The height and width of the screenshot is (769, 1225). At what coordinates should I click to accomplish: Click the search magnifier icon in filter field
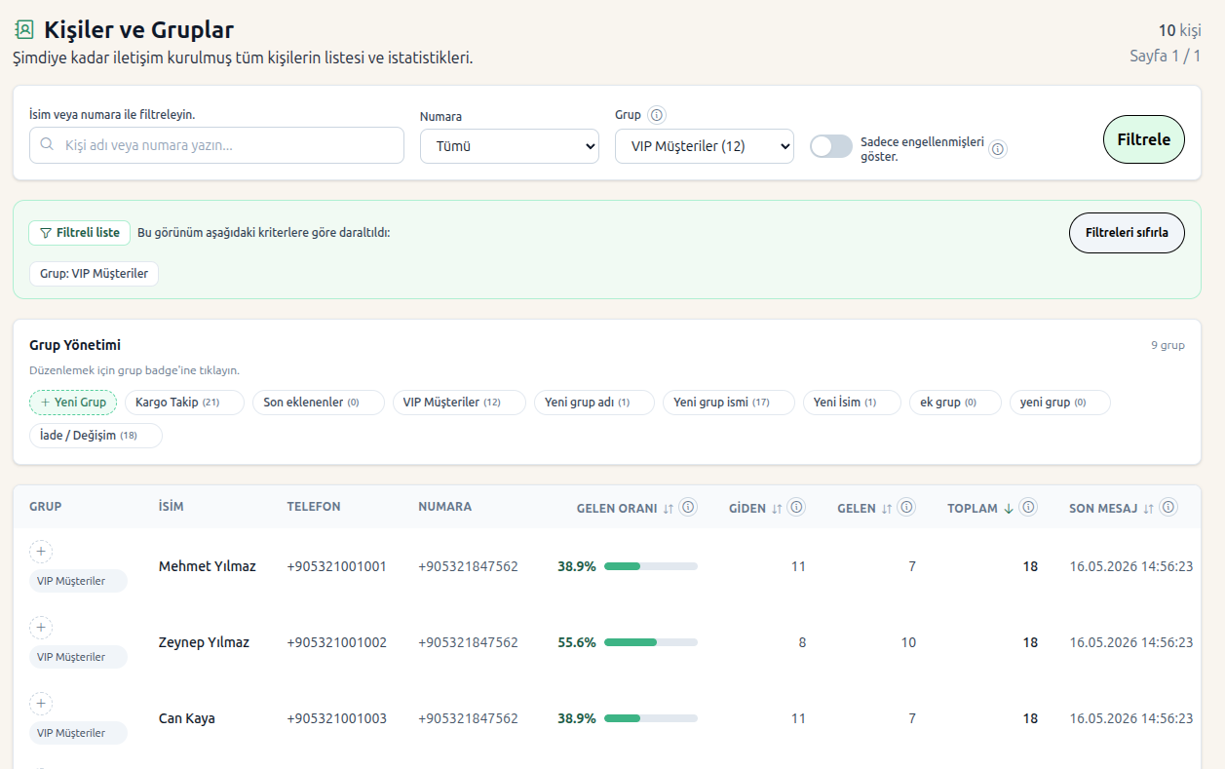[x=47, y=145]
